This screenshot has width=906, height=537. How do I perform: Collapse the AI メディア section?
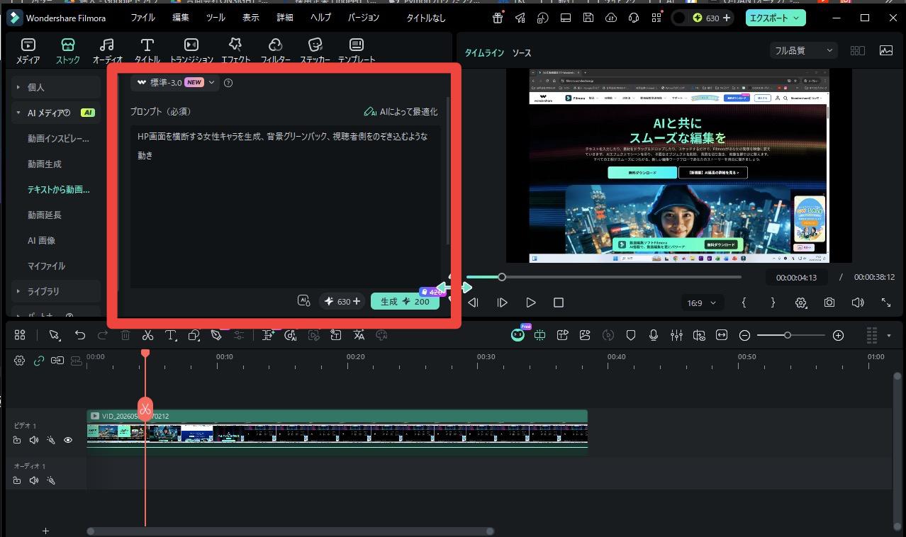coord(56,113)
